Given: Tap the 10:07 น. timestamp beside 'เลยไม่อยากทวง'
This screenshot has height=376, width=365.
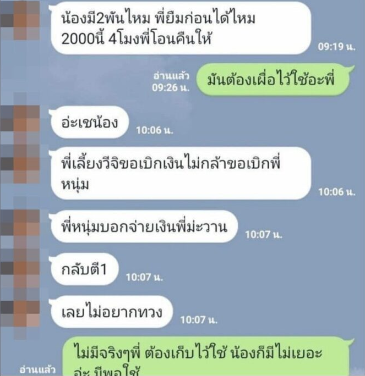Looking at the screenshot, I should click(x=199, y=320).
